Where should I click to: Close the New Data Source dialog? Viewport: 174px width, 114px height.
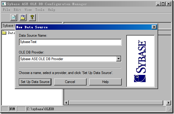(x=154, y=27)
